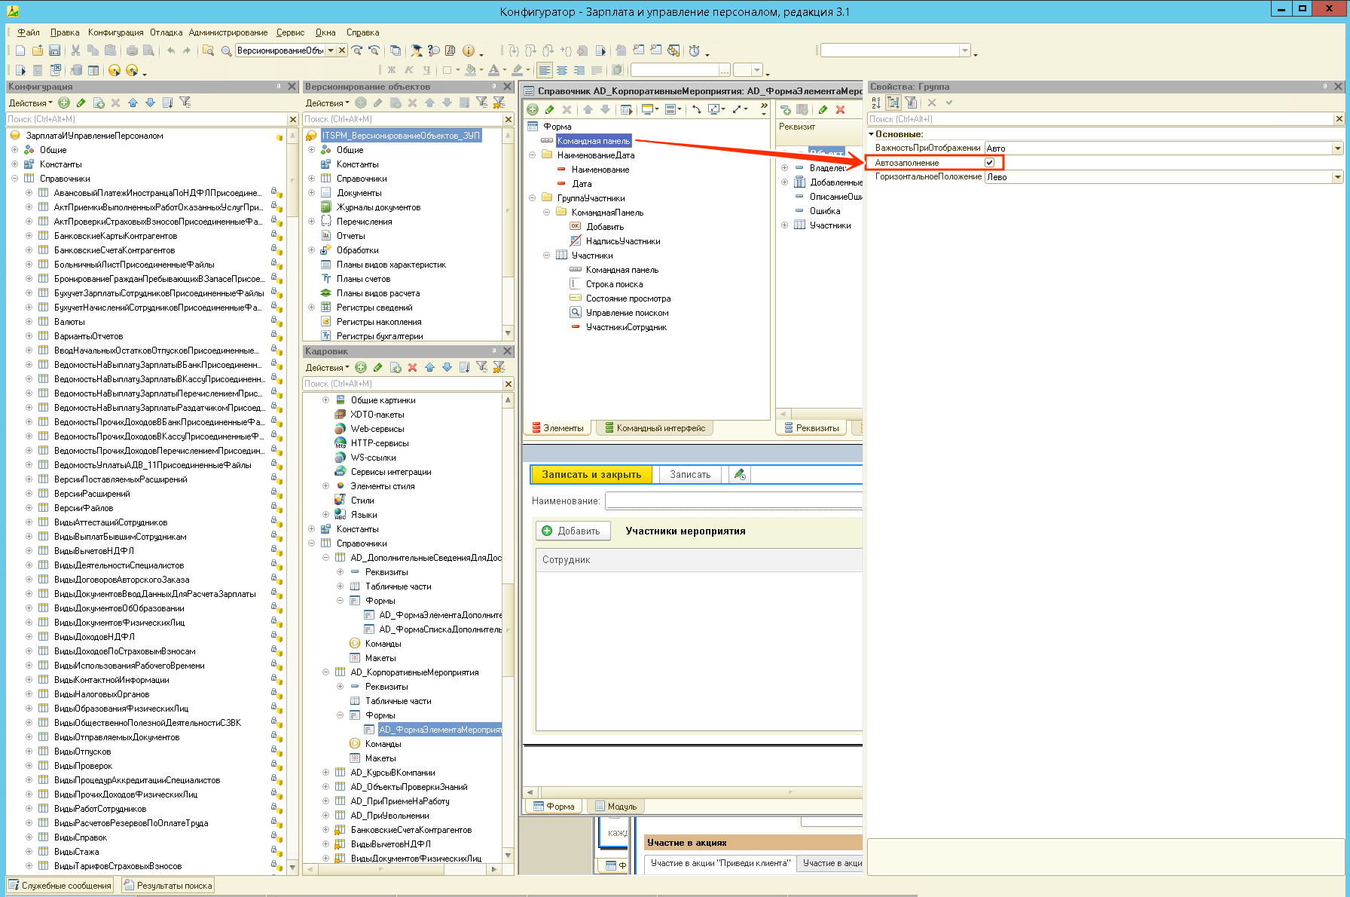1350x897 pixels.
Task: Click Edit pencil icon in Конфигурация panel
Action: point(81,103)
